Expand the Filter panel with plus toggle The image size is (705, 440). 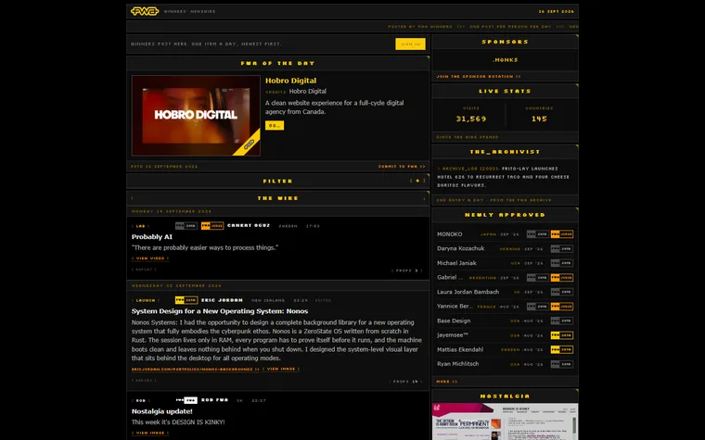pyautogui.click(x=417, y=181)
